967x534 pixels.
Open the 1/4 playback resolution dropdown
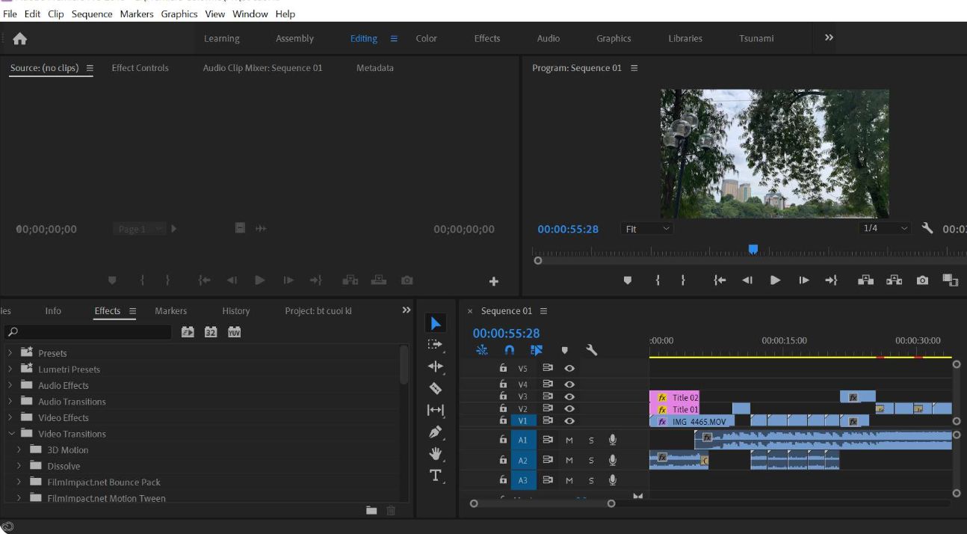(x=886, y=228)
